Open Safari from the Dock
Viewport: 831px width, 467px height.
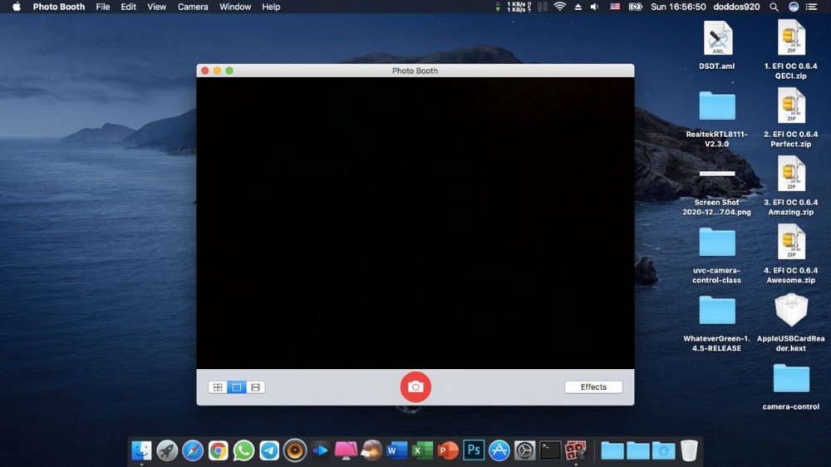coord(193,450)
